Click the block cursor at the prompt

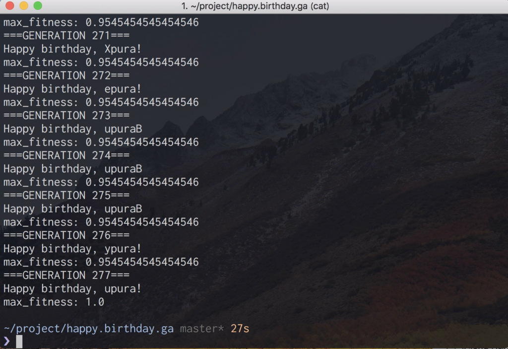19,342
